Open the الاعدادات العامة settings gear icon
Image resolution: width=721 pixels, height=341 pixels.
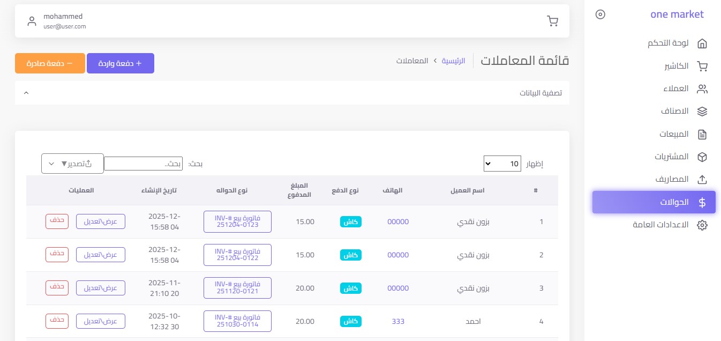click(x=702, y=225)
